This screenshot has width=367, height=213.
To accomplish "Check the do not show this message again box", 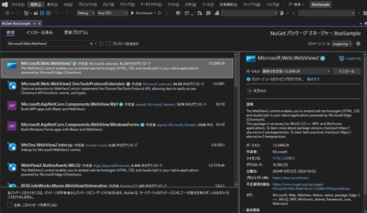I will click(10, 205).
